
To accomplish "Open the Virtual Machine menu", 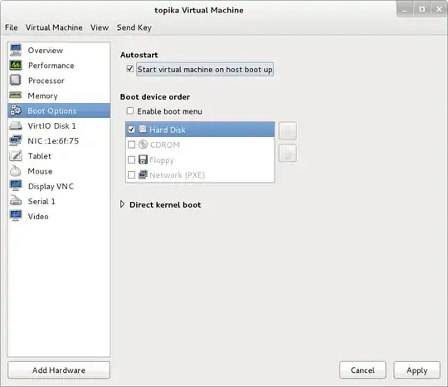I will click(54, 27).
